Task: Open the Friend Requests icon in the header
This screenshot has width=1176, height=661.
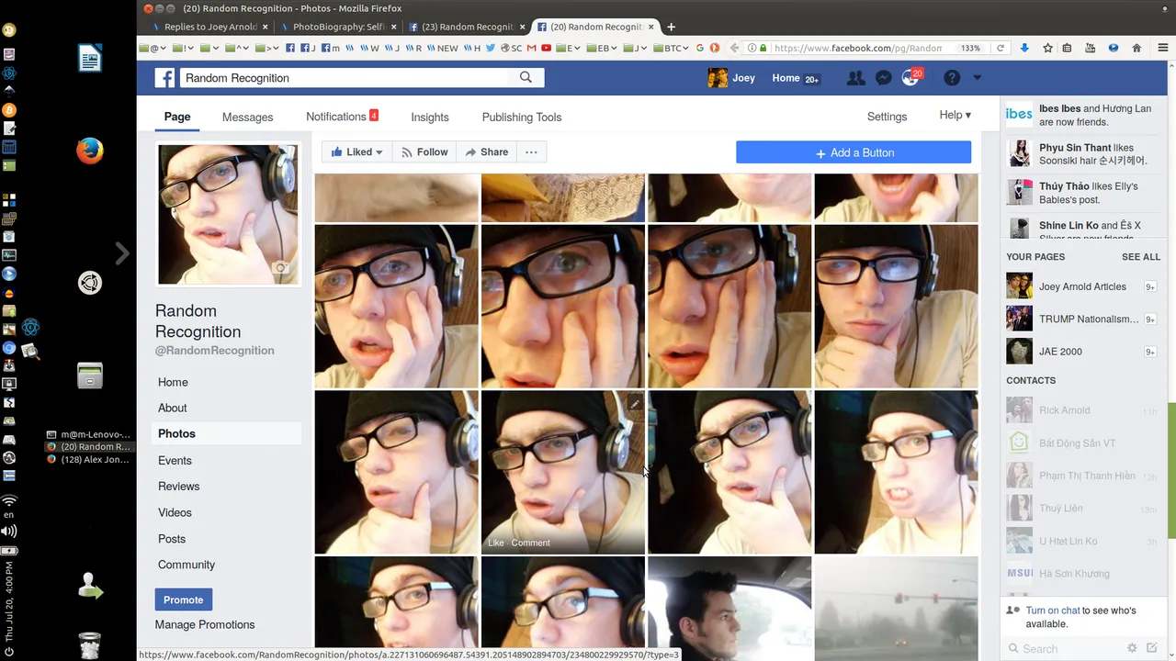Action: point(855,78)
